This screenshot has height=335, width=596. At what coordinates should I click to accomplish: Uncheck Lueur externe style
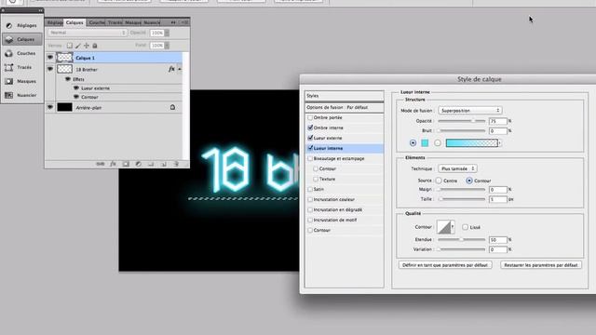[310, 139]
